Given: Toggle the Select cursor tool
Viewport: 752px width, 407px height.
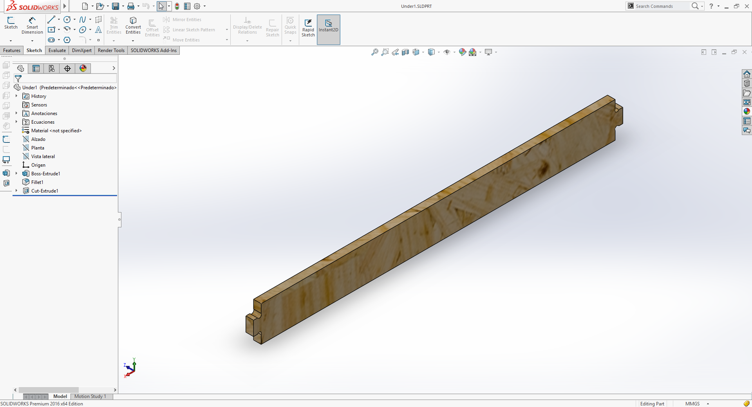Looking at the screenshot, I should [161, 6].
